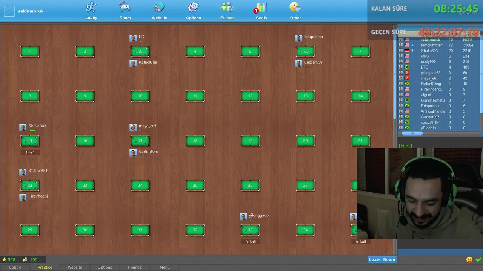Image resolution: width=483 pixels, height=271 pixels.
Task: Click Caesar997's avatar below table 6
Action: [298, 63]
